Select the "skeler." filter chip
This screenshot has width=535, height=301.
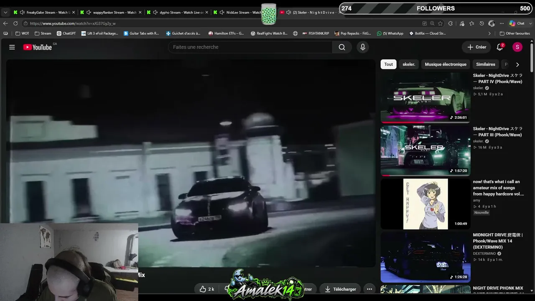(409, 64)
